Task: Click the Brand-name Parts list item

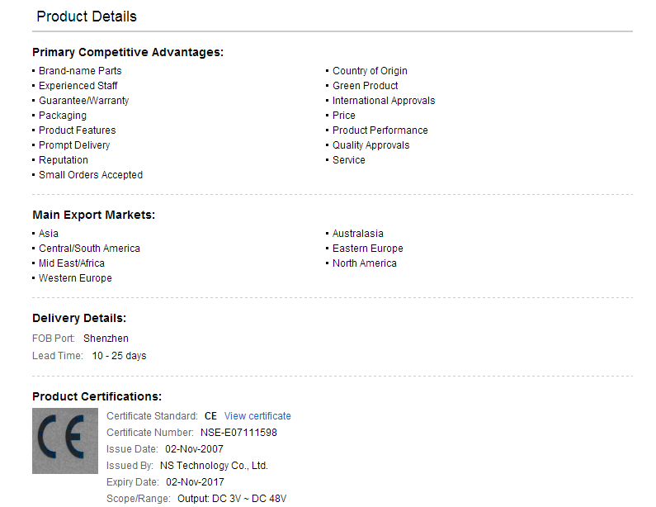Action: (x=80, y=71)
